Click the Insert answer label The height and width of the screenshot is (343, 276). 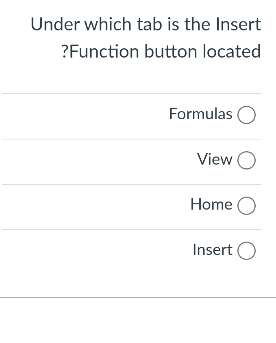(x=212, y=250)
